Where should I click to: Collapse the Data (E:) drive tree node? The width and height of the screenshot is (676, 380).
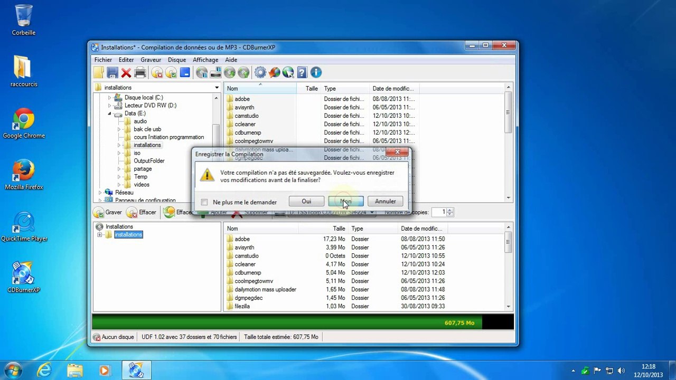110,113
